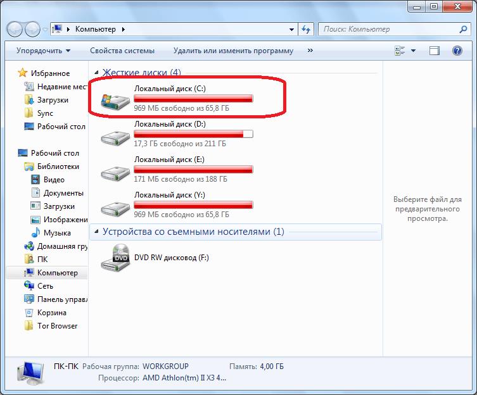The width and height of the screenshot is (477, 395).
Task: Click the change view icon
Action: [x=400, y=51]
